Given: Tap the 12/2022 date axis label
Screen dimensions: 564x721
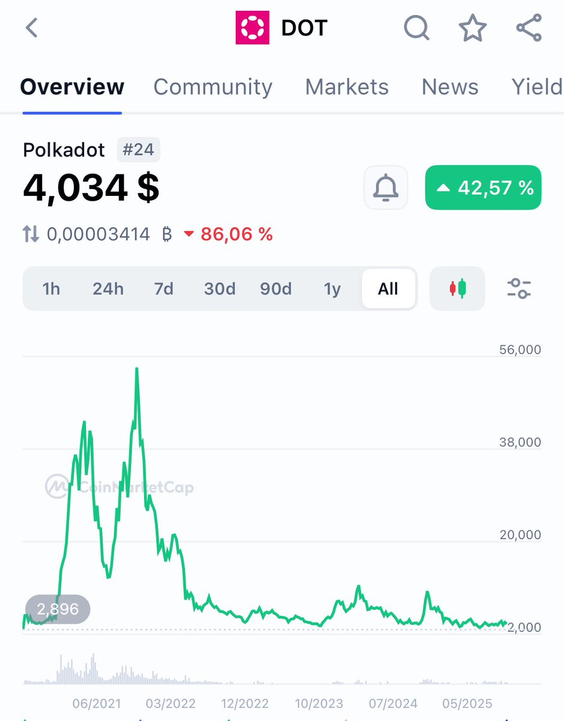Looking at the screenshot, I should click(x=244, y=704).
